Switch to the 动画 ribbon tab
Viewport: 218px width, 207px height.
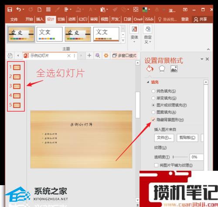(72, 19)
